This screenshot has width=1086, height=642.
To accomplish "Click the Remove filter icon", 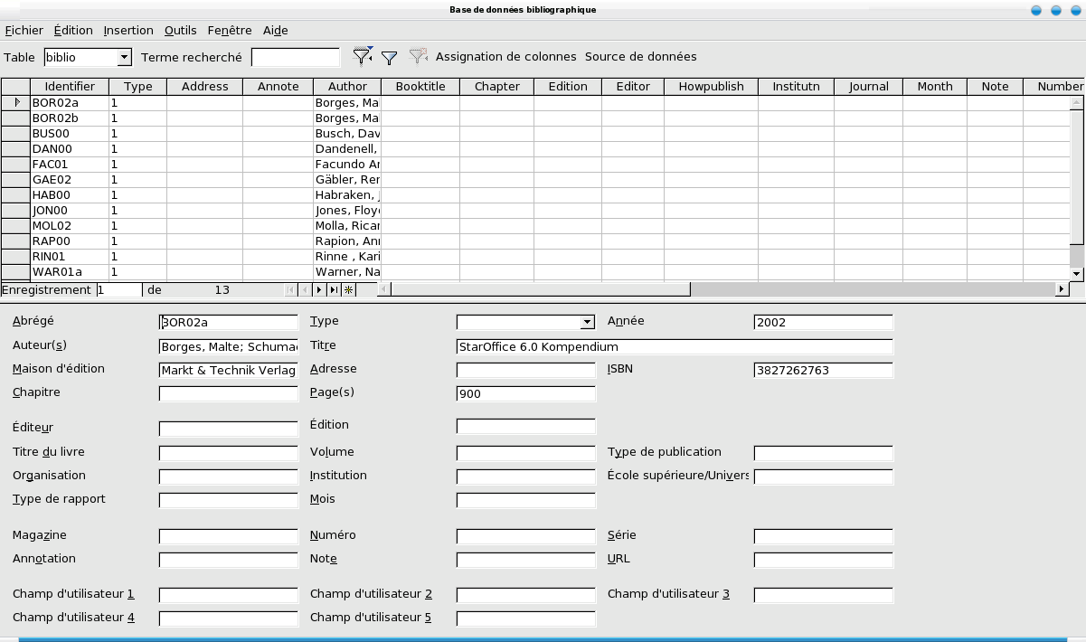I will point(417,57).
